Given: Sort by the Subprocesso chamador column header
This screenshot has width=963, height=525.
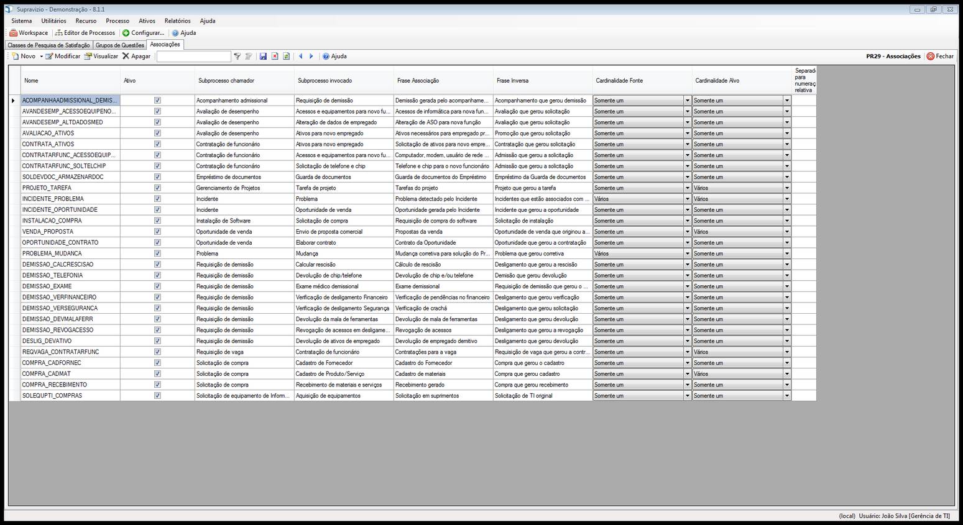Looking at the screenshot, I should tap(244, 81).
